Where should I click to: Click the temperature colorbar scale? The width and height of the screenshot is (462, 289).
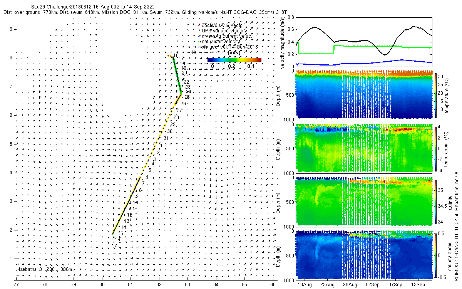[x=435, y=95]
